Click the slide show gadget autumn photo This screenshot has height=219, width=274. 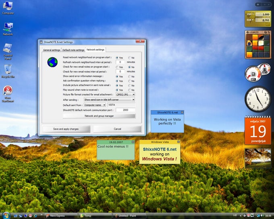point(258,158)
